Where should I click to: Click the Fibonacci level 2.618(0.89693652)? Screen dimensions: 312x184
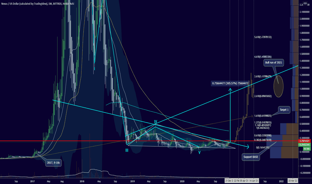pyautogui.click(x=263, y=96)
